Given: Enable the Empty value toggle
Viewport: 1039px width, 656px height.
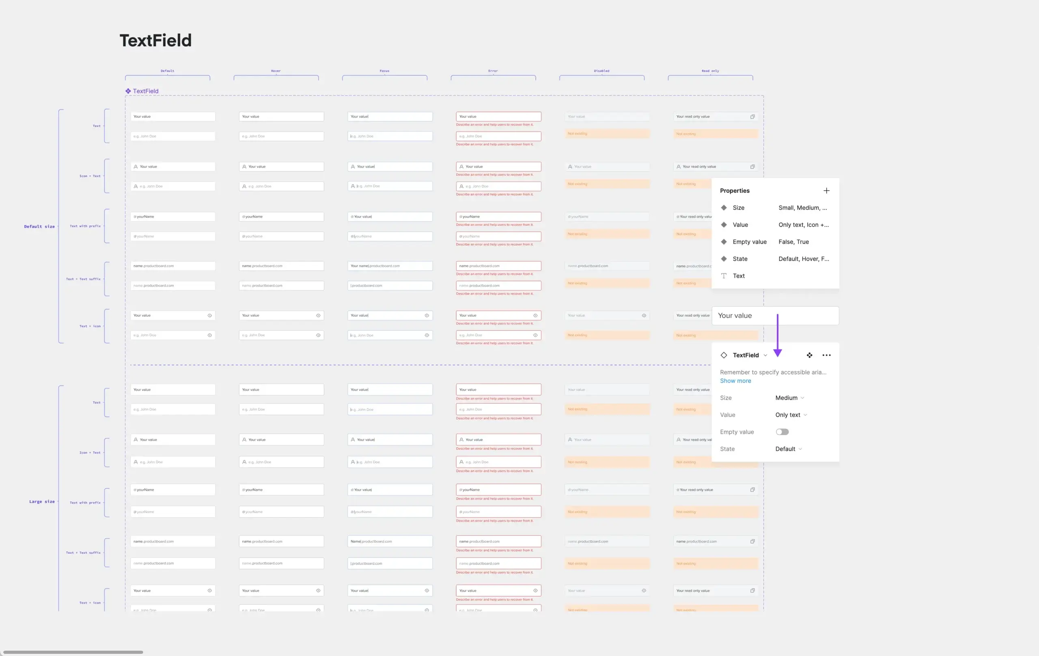Looking at the screenshot, I should [782, 432].
